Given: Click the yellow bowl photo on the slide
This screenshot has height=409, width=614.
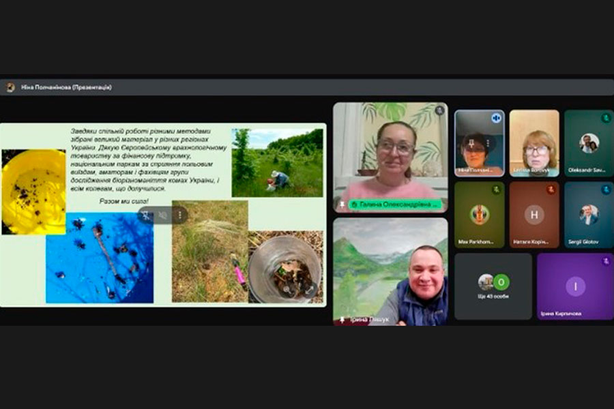Looking at the screenshot, I should pyautogui.click(x=33, y=192).
